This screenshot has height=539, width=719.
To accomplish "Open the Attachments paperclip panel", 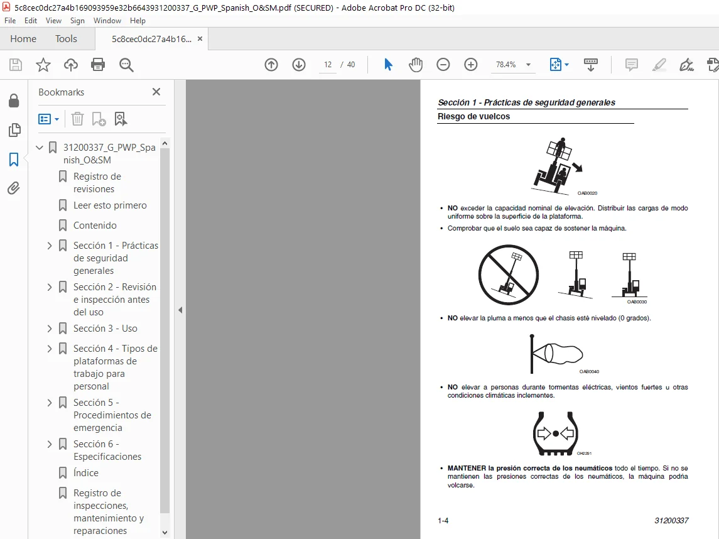I will [x=14, y=188].
